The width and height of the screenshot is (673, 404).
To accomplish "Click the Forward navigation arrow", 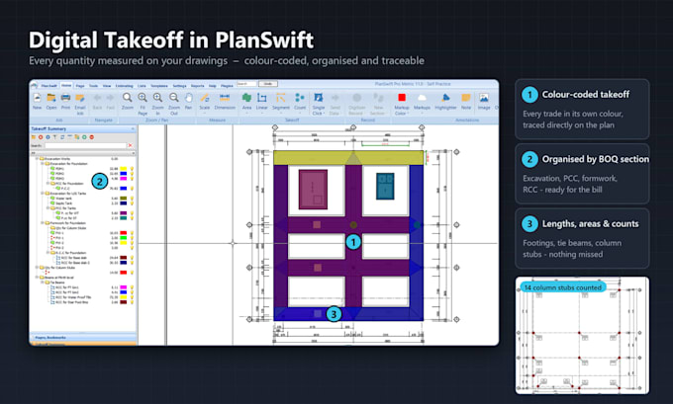I will coord(110,97).
